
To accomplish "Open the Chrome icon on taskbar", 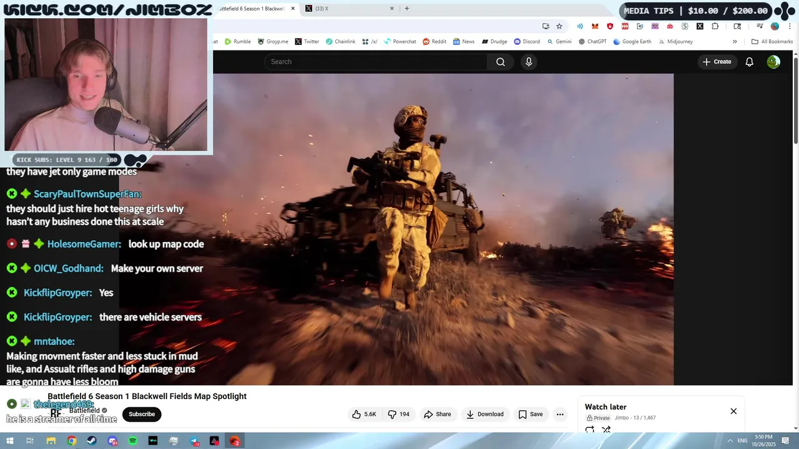I will tap(72, 441).
